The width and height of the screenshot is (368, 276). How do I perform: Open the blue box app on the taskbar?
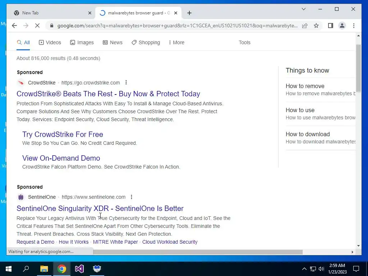pos(97,269)
